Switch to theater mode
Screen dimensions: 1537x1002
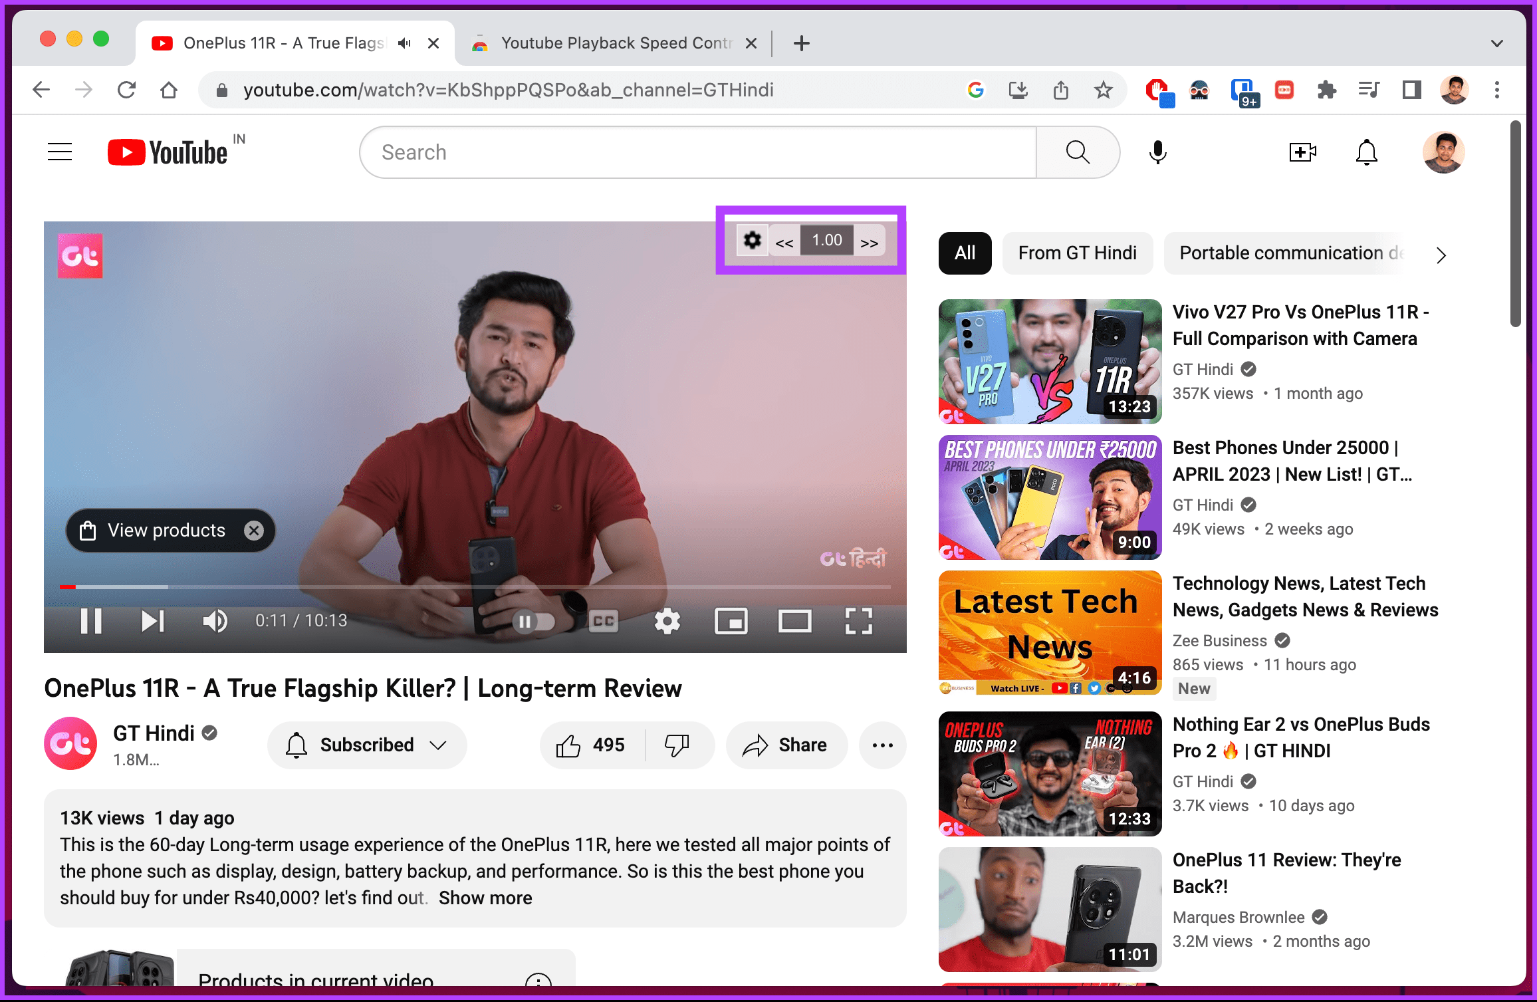(794, 621)
